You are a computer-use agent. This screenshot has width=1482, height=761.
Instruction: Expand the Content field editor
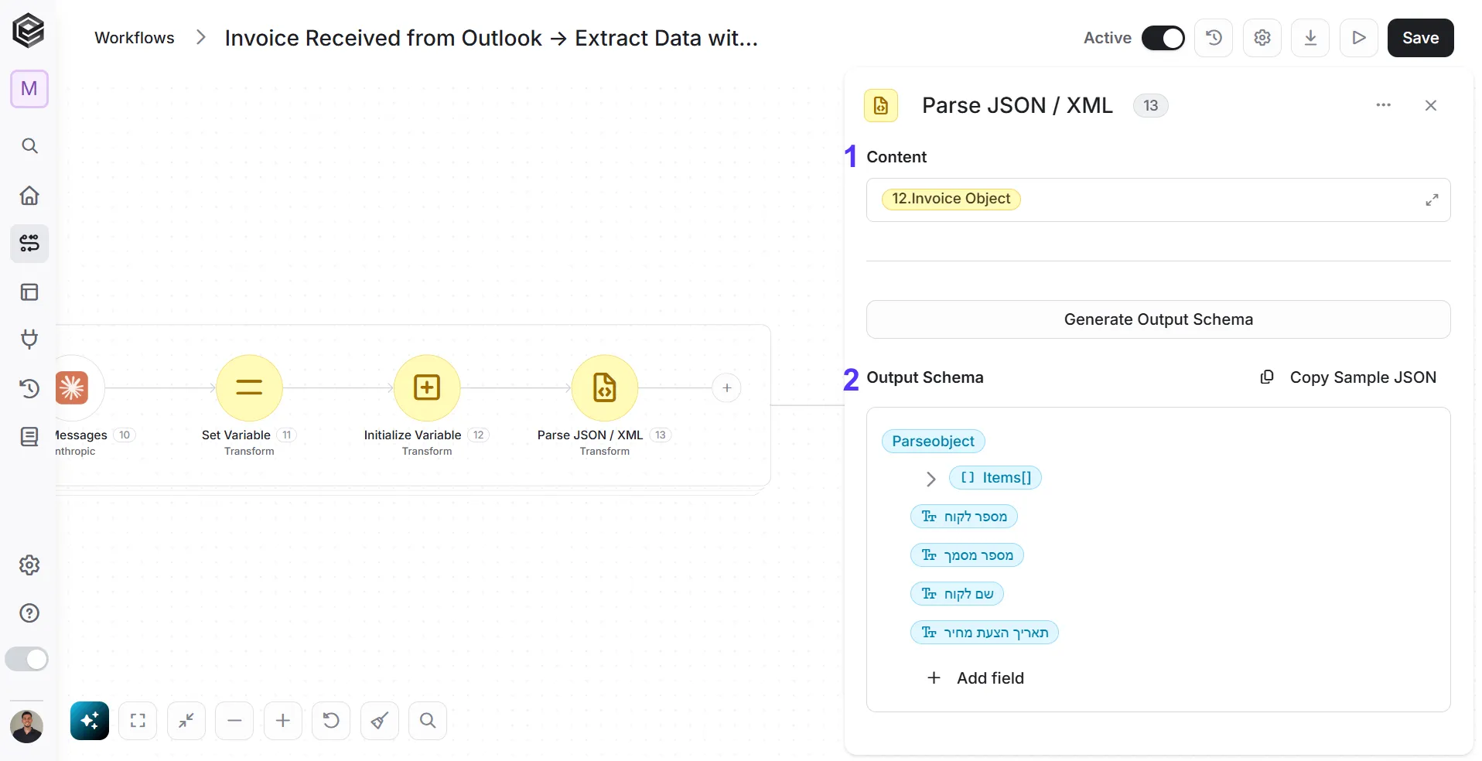[x=1432, y=200]
